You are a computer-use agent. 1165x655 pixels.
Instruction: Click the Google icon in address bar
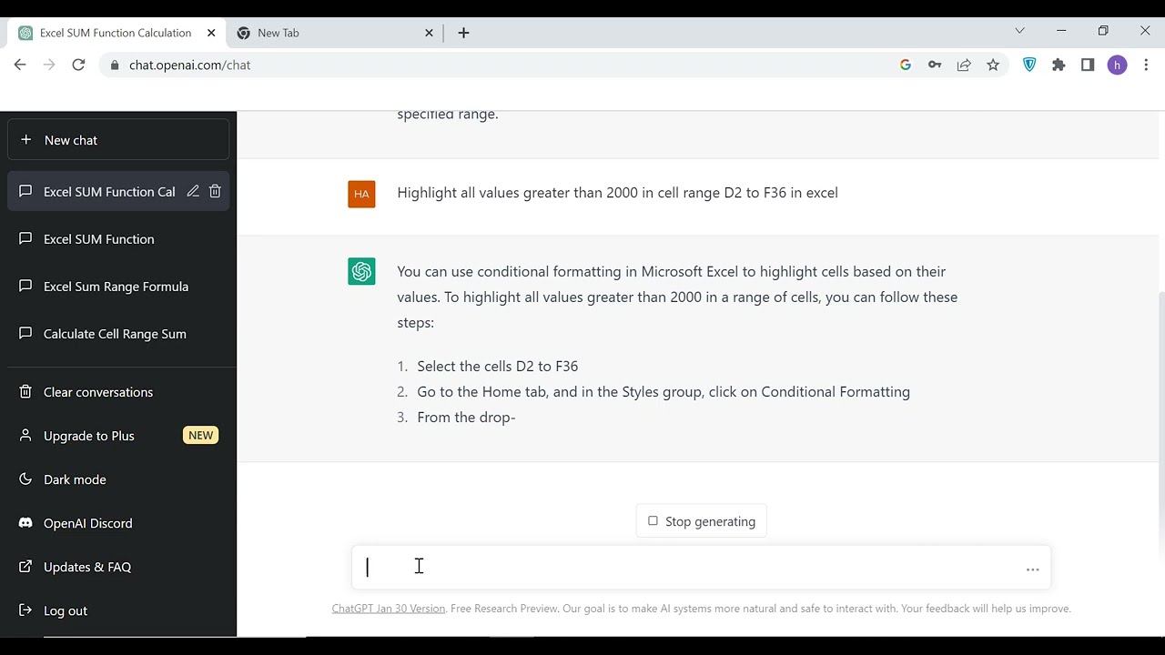tap(905, 65)
